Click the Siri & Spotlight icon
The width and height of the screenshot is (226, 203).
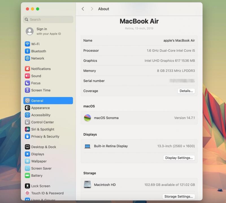click(x=27, y=129)
